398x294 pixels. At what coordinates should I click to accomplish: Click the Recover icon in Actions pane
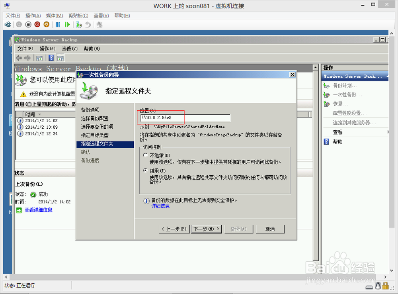pos(326,104)
